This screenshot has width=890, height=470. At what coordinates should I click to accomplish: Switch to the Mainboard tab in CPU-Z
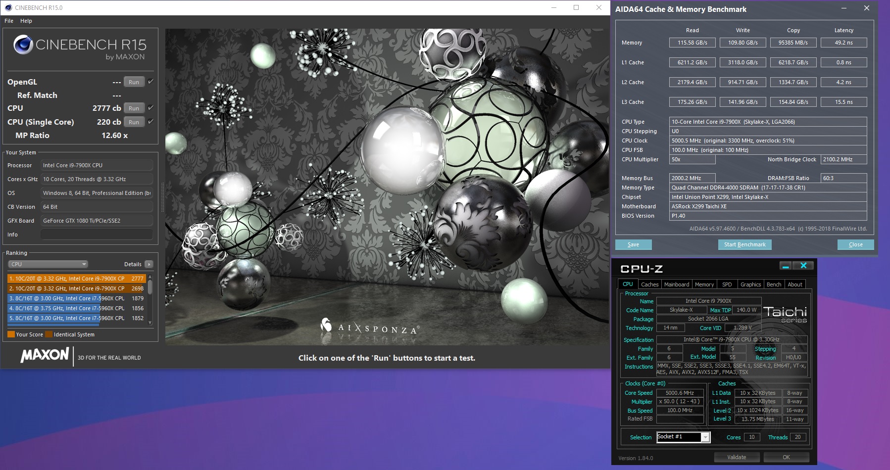pyautogui.click(x=677, y=284)
